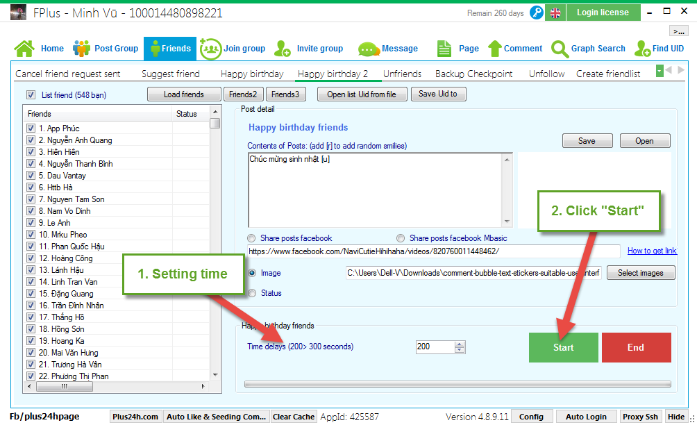Click the Friends3 button
The width and height of the screenshot is (697, 425).
tap(285, 94)
